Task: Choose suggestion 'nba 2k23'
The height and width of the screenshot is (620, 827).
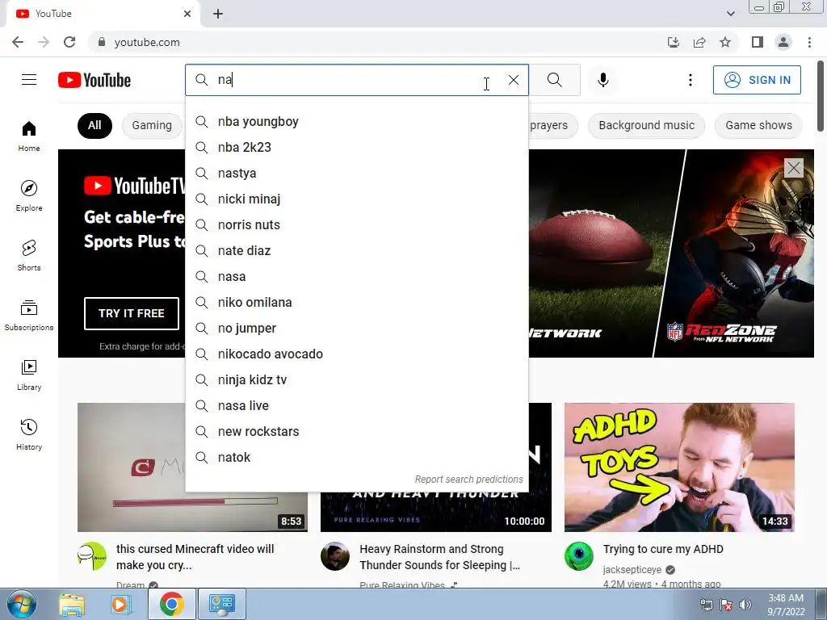Action: coord(357,148)
